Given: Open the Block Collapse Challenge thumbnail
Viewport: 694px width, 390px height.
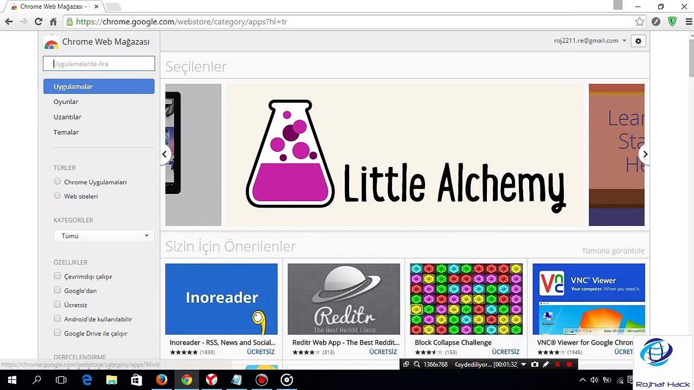Looking at the screenshot, I should (466, 299).
